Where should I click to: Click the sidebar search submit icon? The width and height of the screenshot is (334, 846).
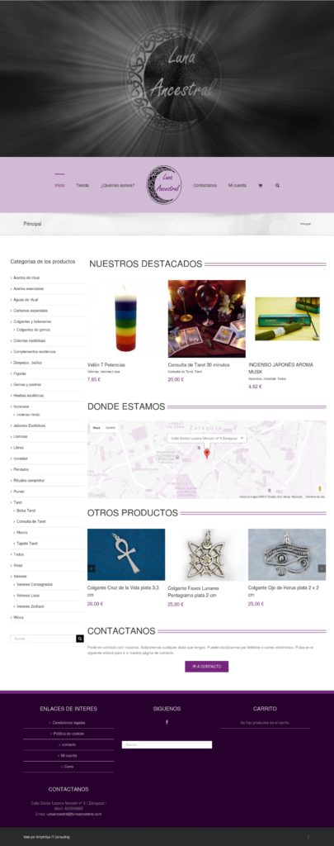click(x=80, y=639)
